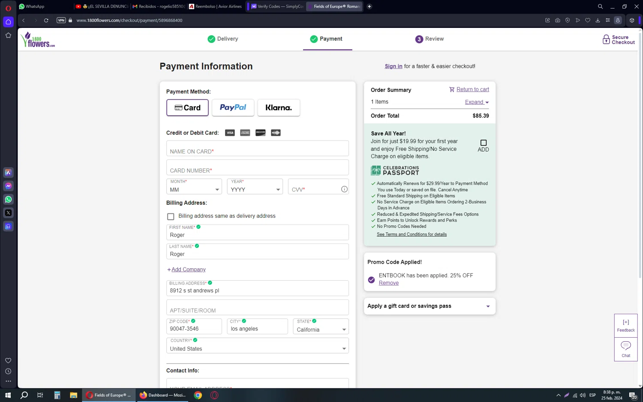The height and width of the screenshot is (402, 643).
Task: Click the City field
Action: tap(258, 327)
